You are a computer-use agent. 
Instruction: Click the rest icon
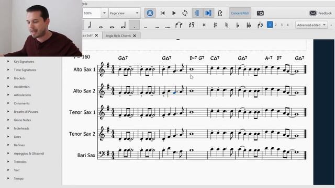192,25
